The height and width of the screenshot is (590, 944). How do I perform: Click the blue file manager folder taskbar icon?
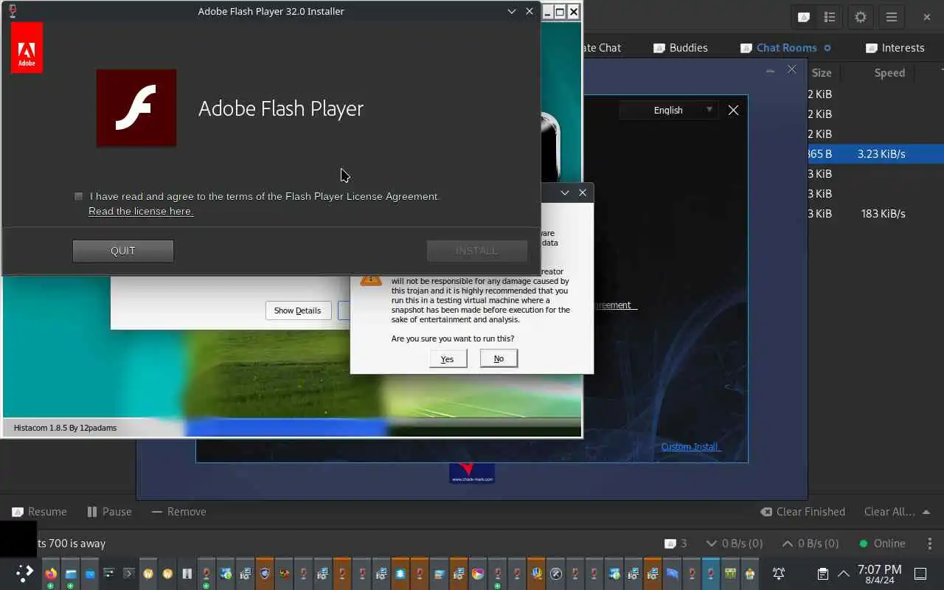pos(71,573)
